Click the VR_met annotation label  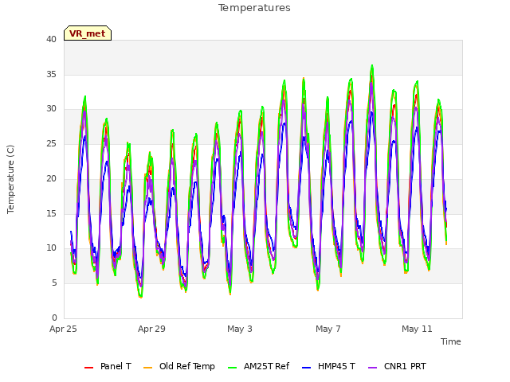pos(88,33)
